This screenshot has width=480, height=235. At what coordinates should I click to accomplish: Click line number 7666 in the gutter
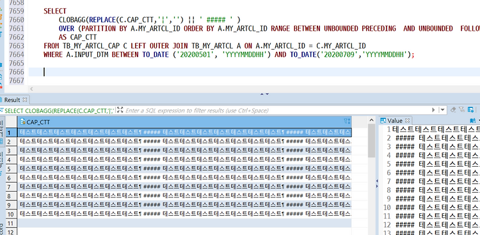pos(17,72)
